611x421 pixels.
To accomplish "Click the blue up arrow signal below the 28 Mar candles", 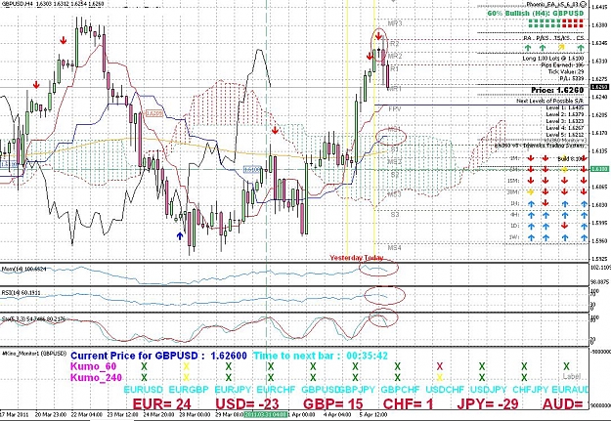I will pyautogui.click(x=180, y=235).
